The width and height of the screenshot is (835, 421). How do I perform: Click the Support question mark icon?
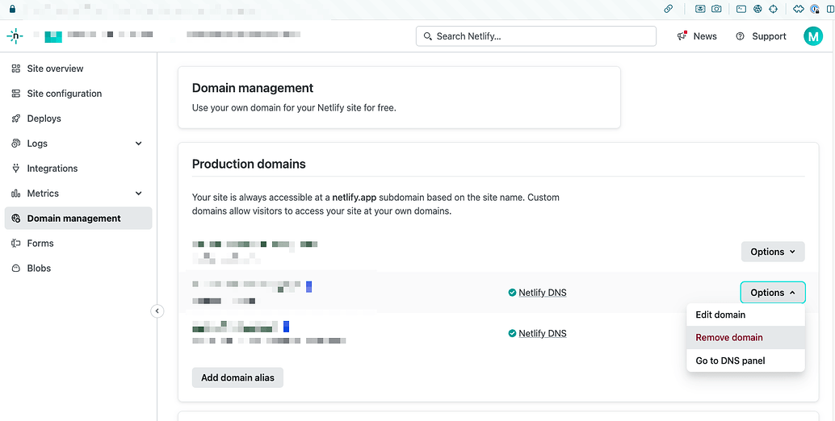tap(740, 36)
